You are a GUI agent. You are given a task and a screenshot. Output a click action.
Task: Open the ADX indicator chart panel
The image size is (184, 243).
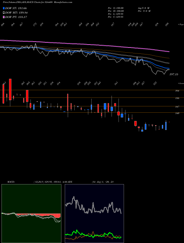tap(94, 214)
